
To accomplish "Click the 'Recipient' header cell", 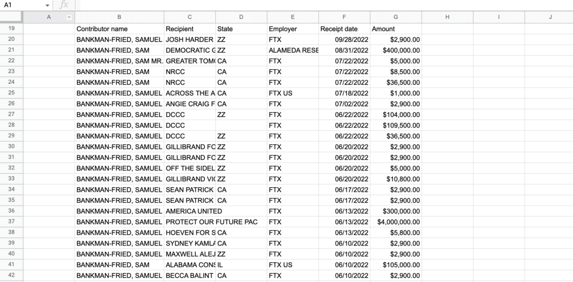I will [190, 29].
